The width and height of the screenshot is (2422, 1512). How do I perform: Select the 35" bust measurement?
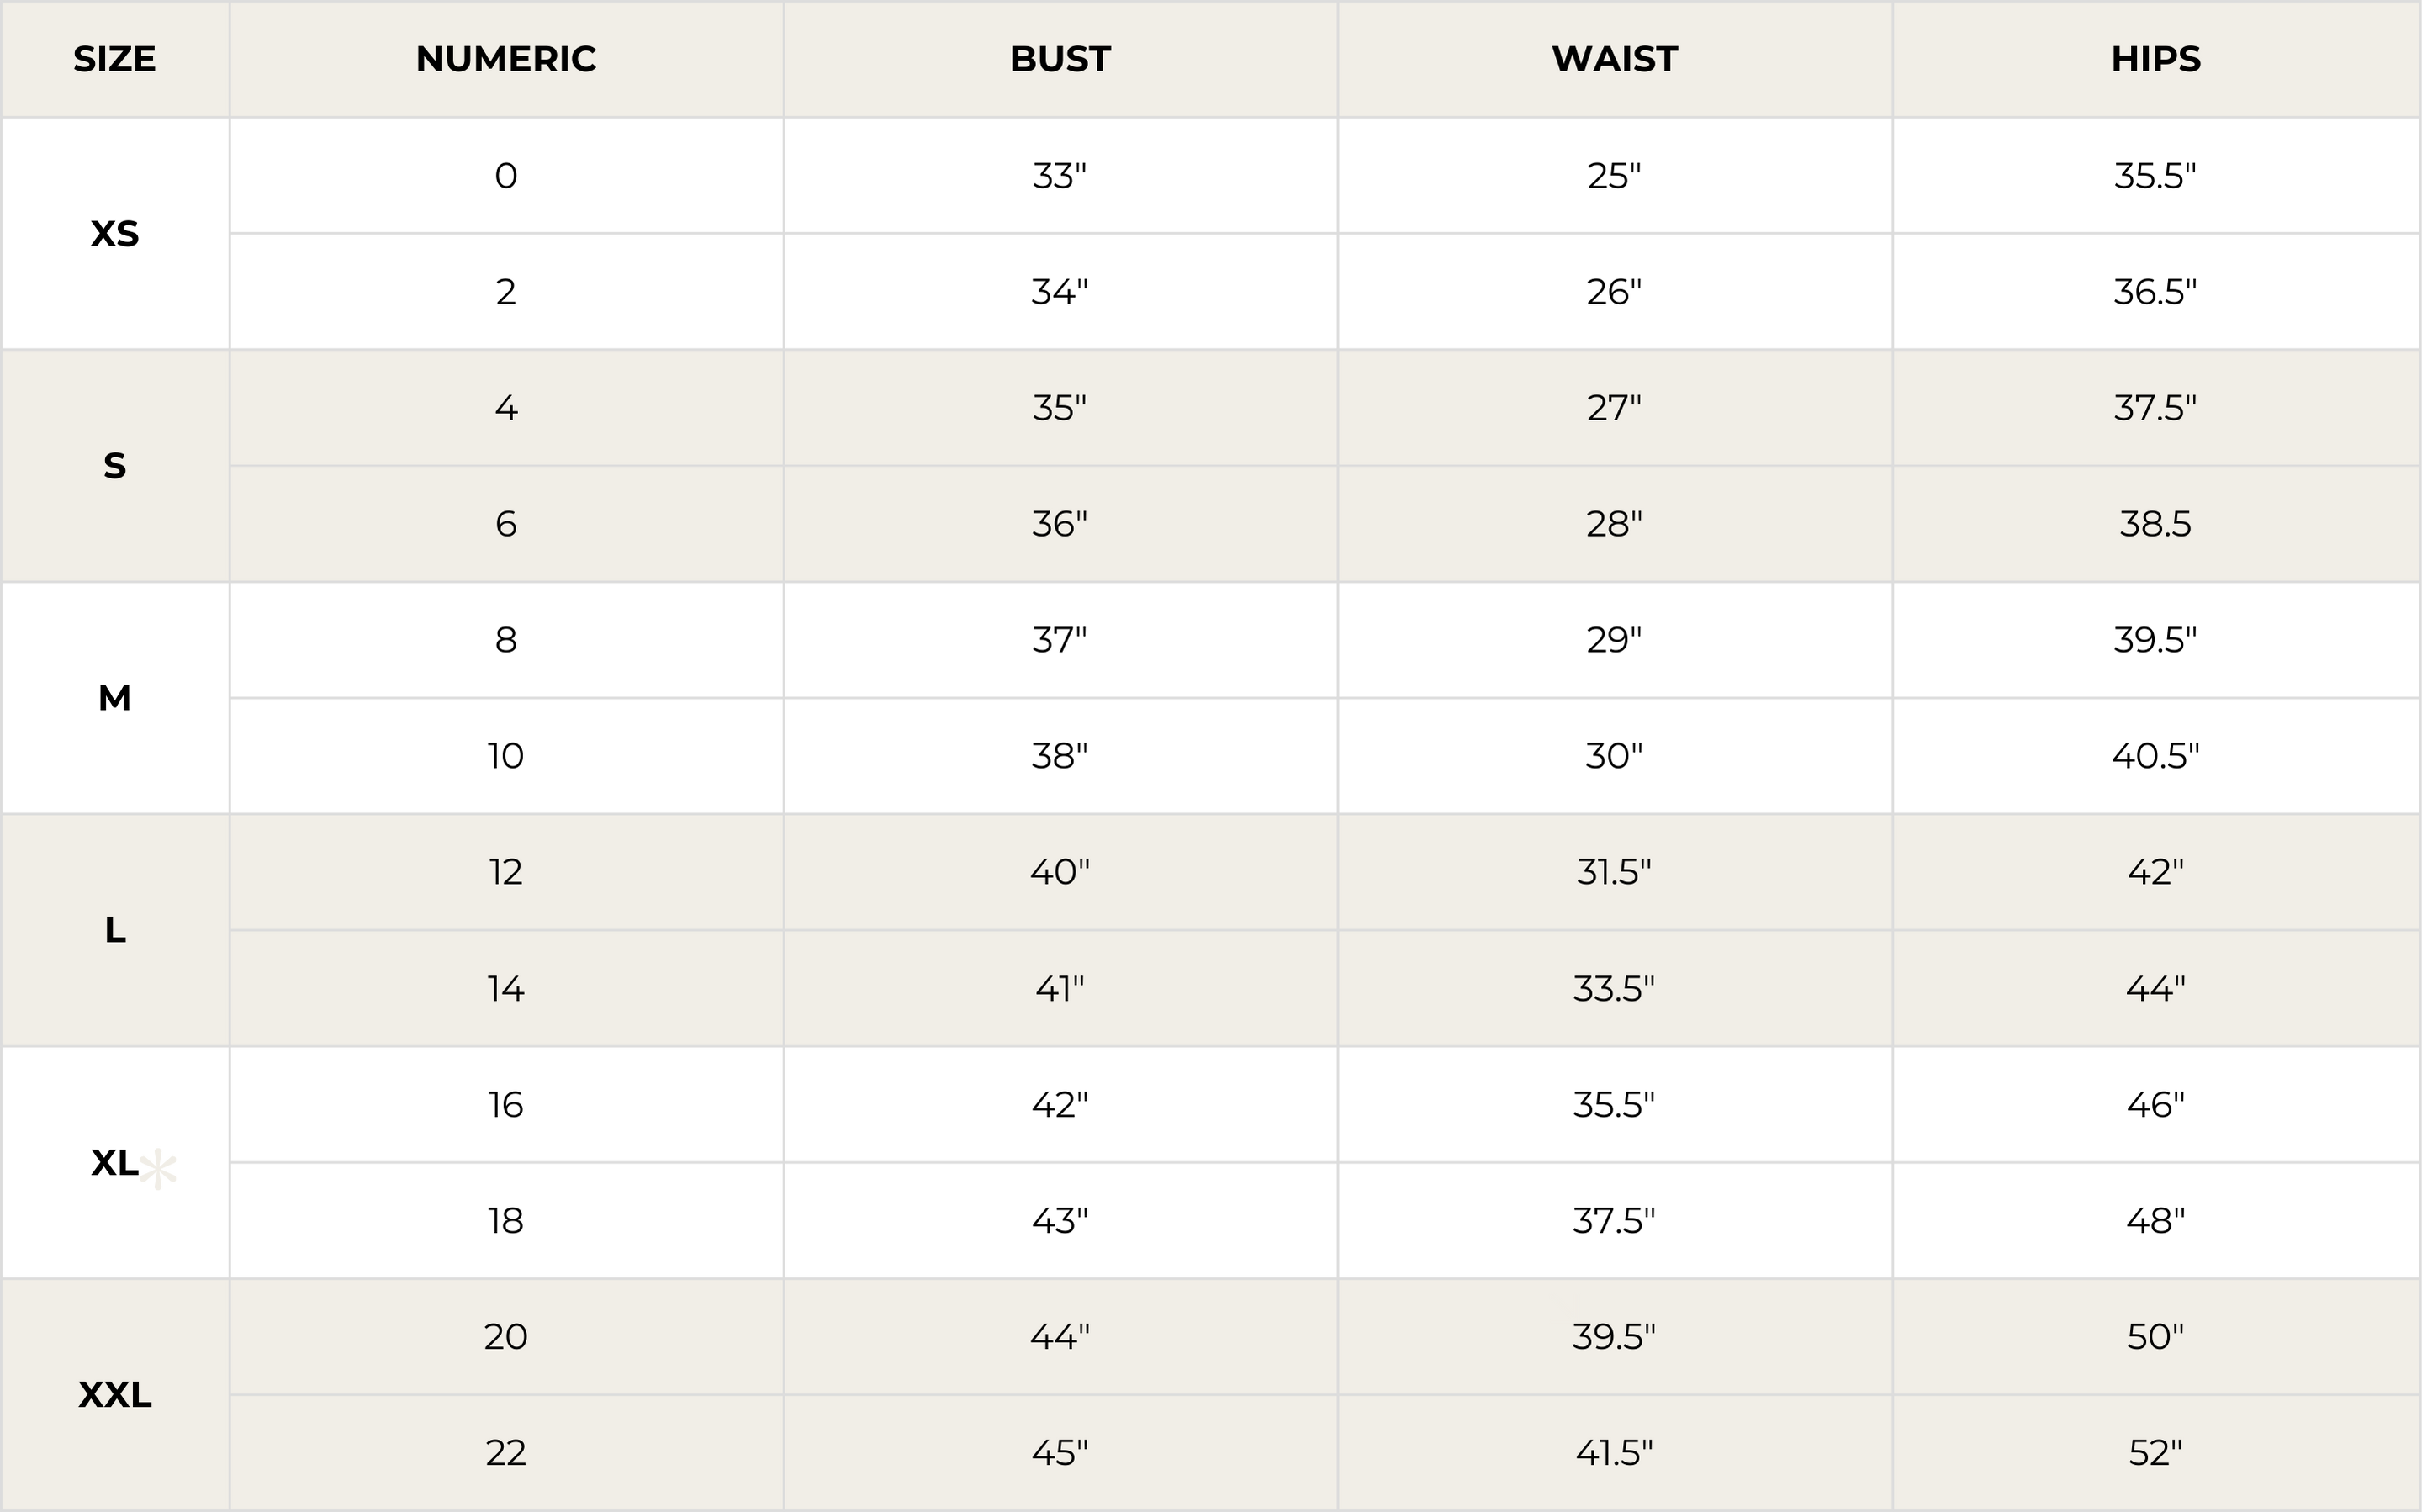1060,408
